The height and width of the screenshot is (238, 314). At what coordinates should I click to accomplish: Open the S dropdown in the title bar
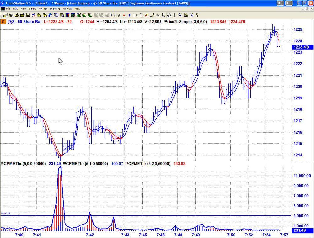point(280,3)
